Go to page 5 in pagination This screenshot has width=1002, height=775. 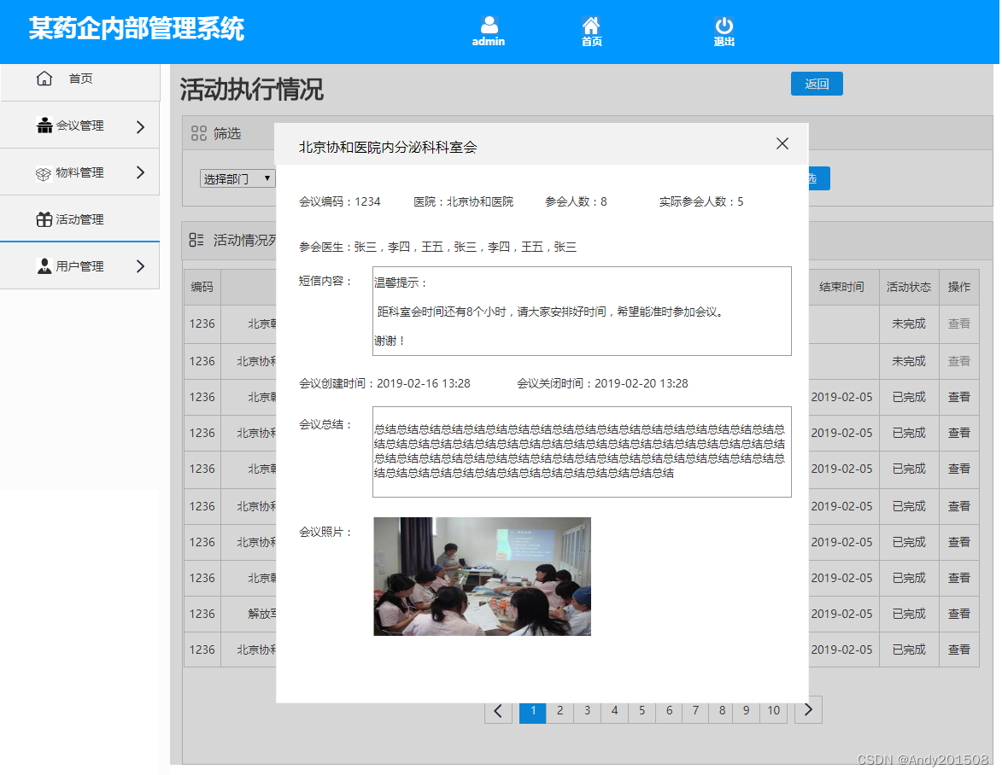pyautogui.click(x=642, y=711)
